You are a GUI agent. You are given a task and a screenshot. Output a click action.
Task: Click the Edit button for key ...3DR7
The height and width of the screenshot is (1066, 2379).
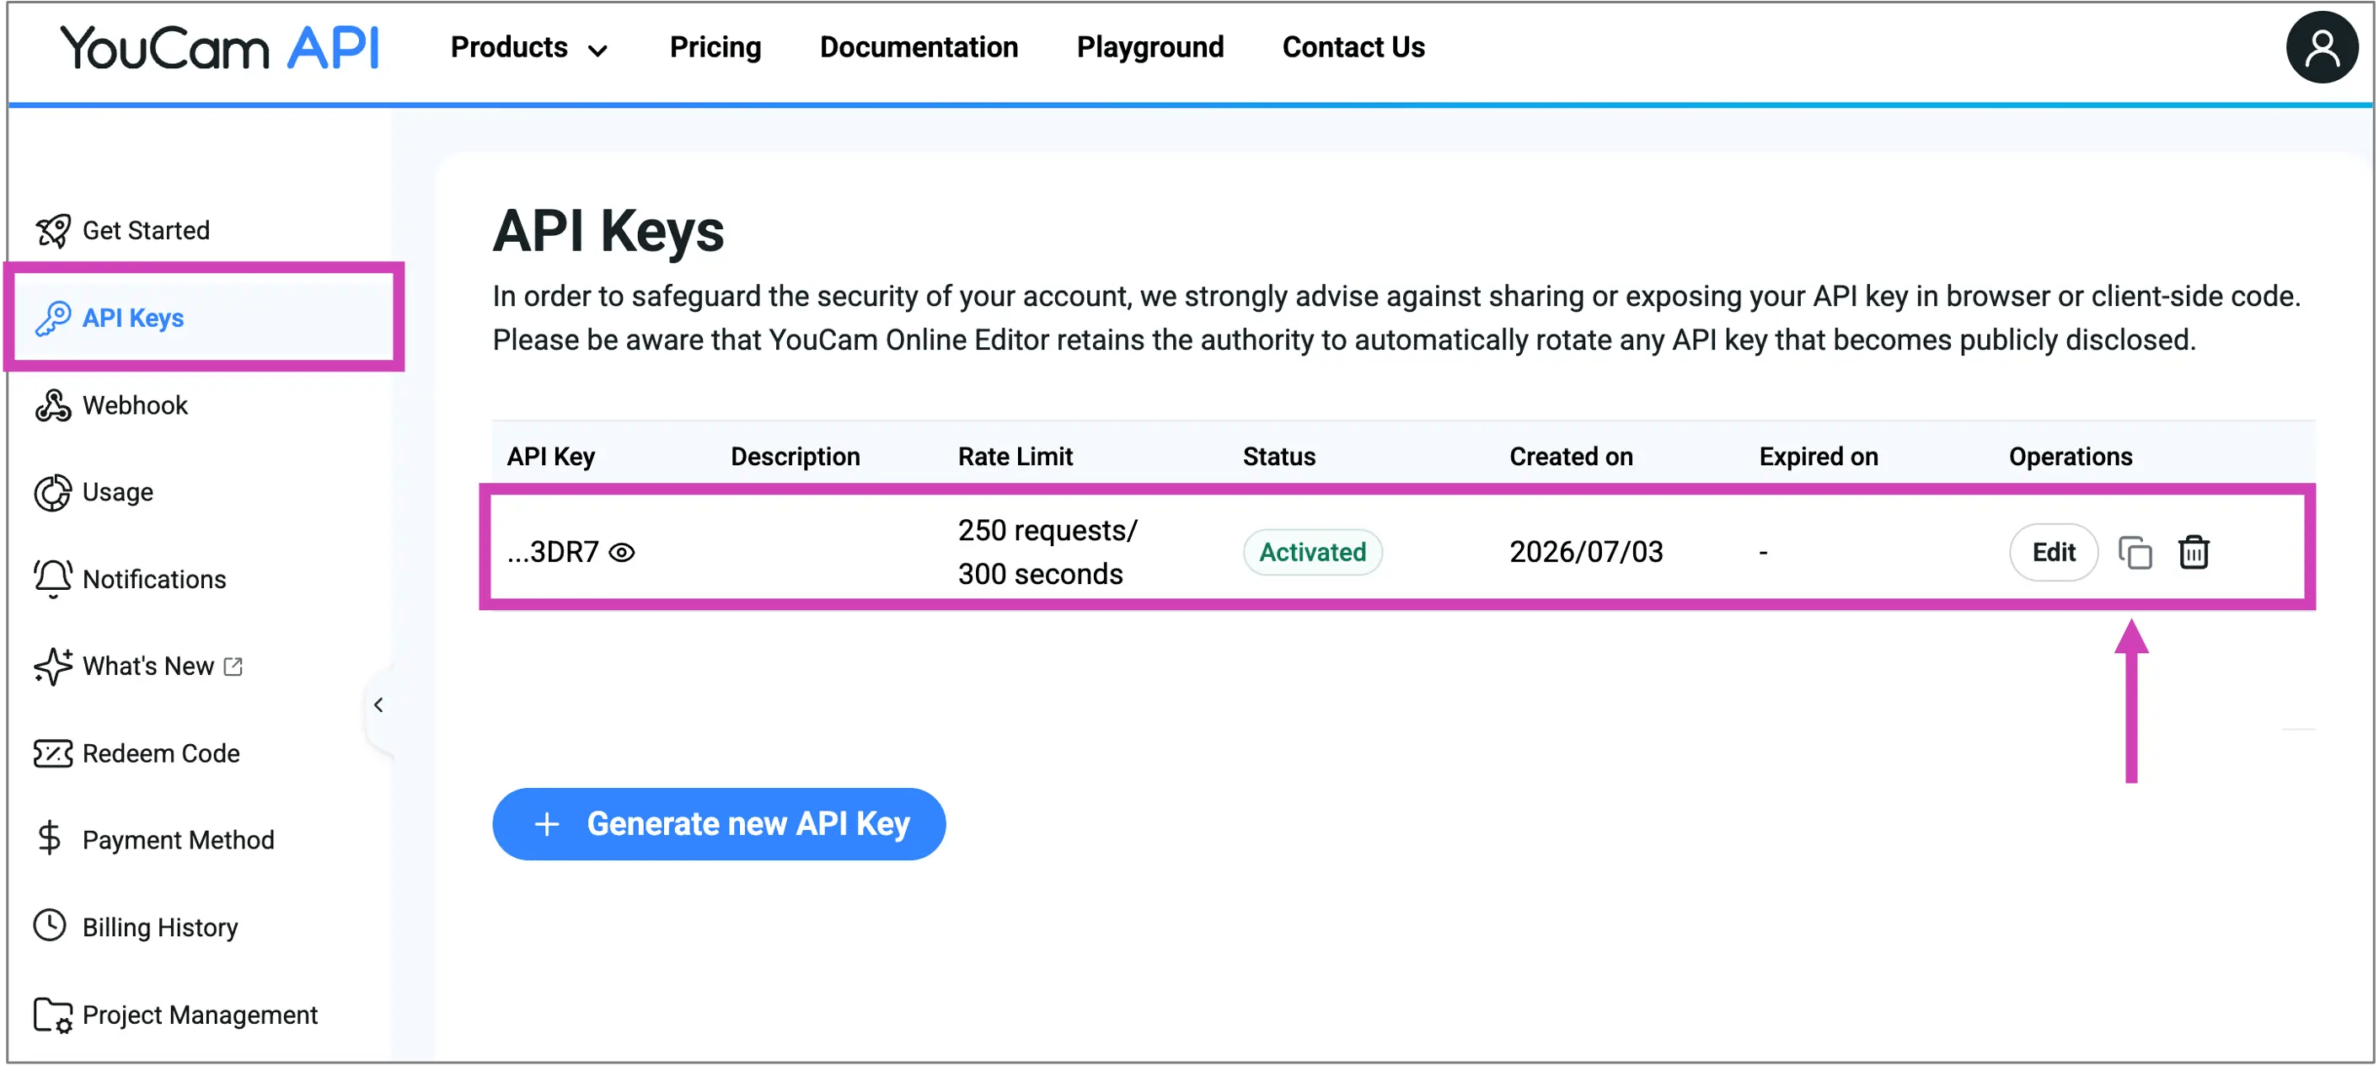pyautogui.click(x=2053, y=553)
